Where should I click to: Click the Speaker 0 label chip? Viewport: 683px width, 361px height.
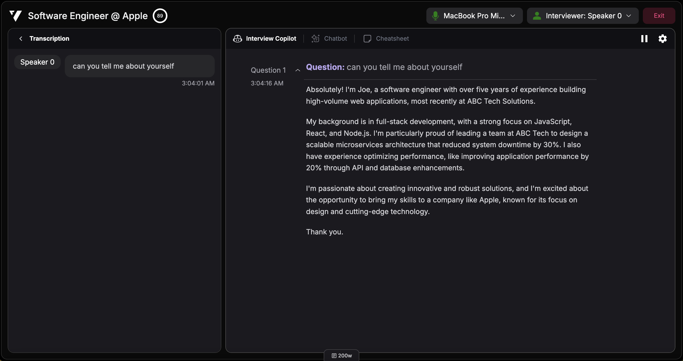37,62
